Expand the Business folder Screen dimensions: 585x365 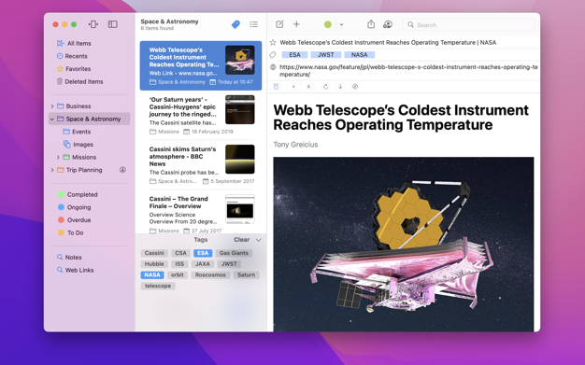52,106
